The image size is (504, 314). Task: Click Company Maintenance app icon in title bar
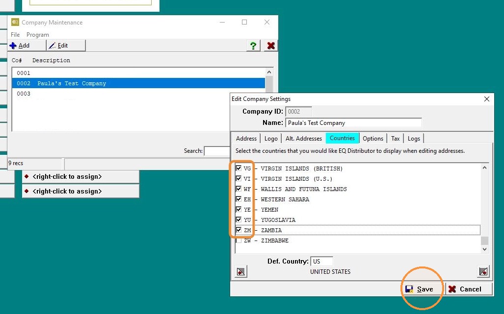click(15, 22)
